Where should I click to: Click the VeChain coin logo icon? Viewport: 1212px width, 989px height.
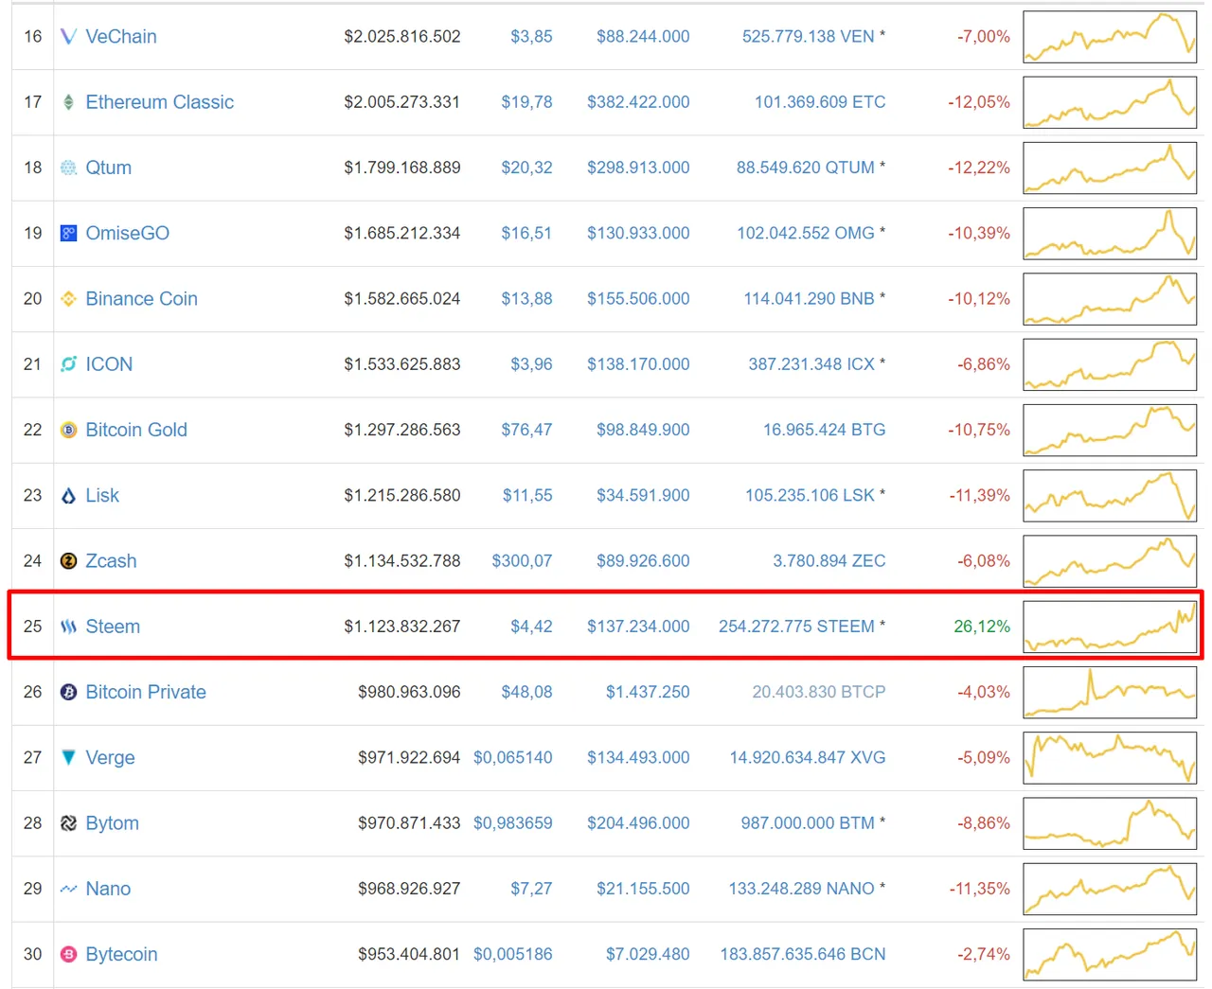pyautogui.click(x=68, y=37)
